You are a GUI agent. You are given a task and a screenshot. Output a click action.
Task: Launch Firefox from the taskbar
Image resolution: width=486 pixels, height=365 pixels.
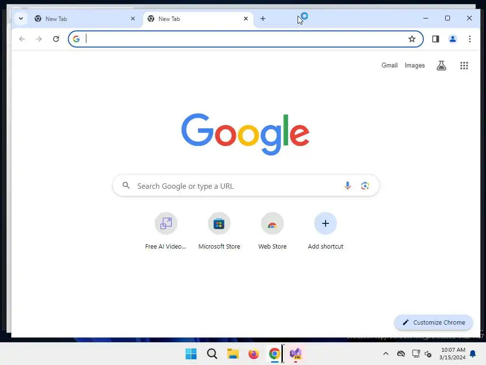coord(253,354)
